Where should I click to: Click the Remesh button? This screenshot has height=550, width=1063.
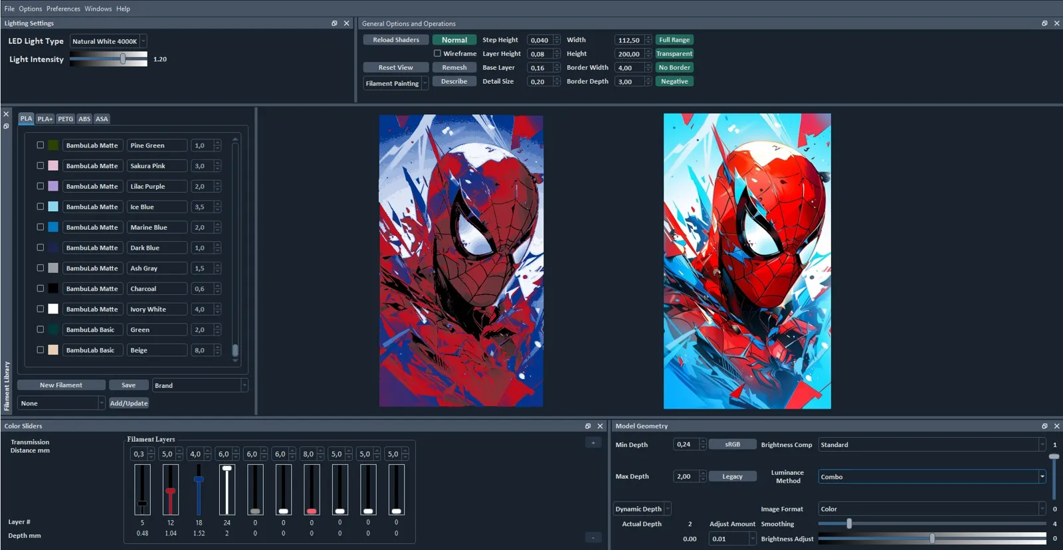(454, 67)
